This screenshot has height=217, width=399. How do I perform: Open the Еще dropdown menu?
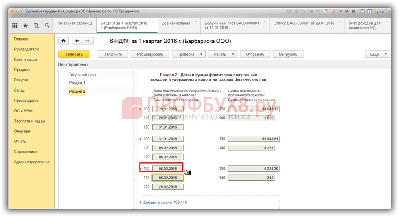pos(377,54)
